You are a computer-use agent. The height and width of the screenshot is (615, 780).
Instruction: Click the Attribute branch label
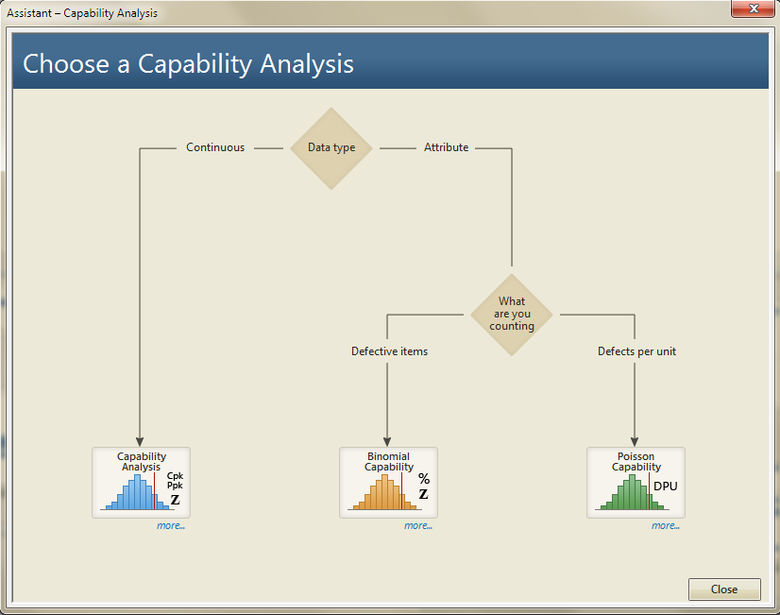coord(446,147)
